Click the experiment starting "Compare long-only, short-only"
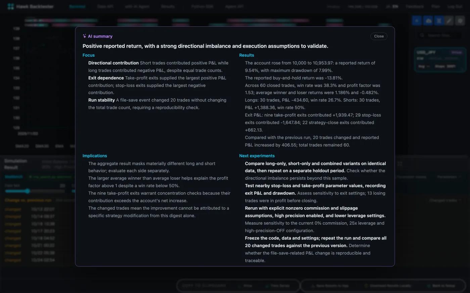Viewport: 470px width, 293px height. [x=316, y=171]
